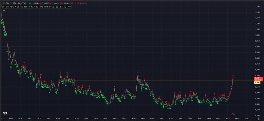
Task: Click the 0,750 price scale label
Action: tap(257, 64)
